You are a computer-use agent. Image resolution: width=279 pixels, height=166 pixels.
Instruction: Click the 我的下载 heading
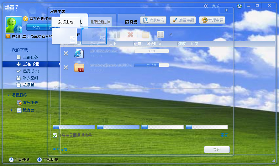(20, 50)
